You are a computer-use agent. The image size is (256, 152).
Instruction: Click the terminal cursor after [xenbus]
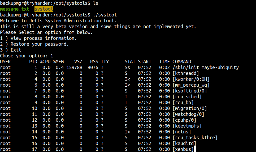(x=195, y=149)
